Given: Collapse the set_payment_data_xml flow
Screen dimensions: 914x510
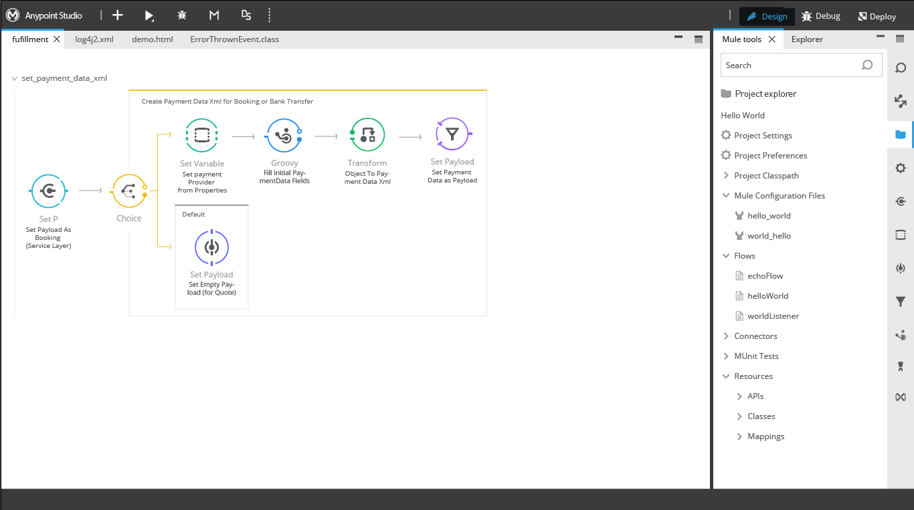Looking at the screenshot, I should click(15, 78).
